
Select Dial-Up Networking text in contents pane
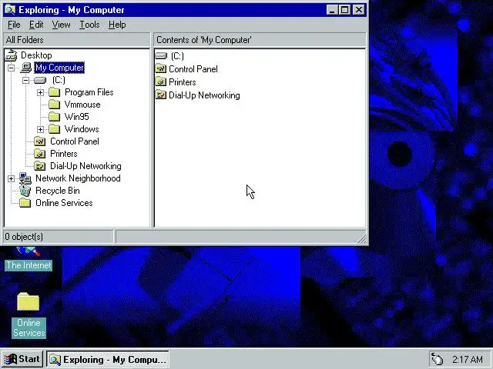coord(204,95)
